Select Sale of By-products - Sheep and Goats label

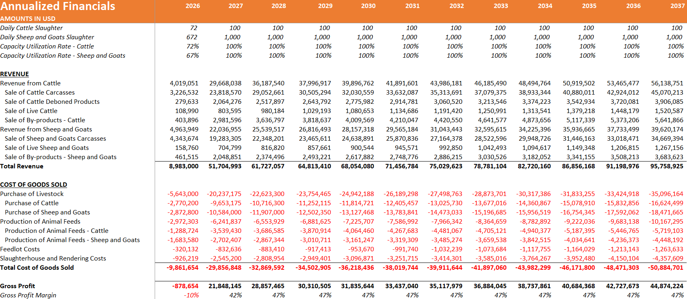(x=61, y=157)
